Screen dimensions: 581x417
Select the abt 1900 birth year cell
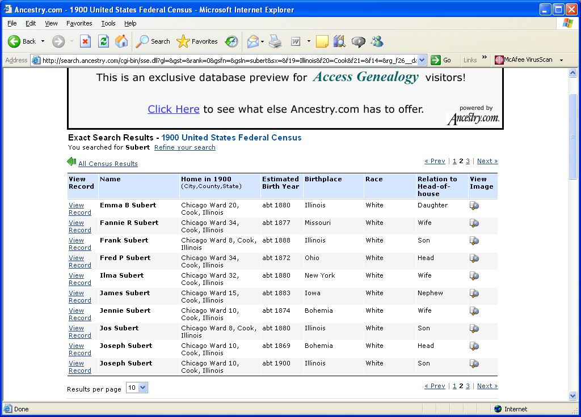point(276,363)
